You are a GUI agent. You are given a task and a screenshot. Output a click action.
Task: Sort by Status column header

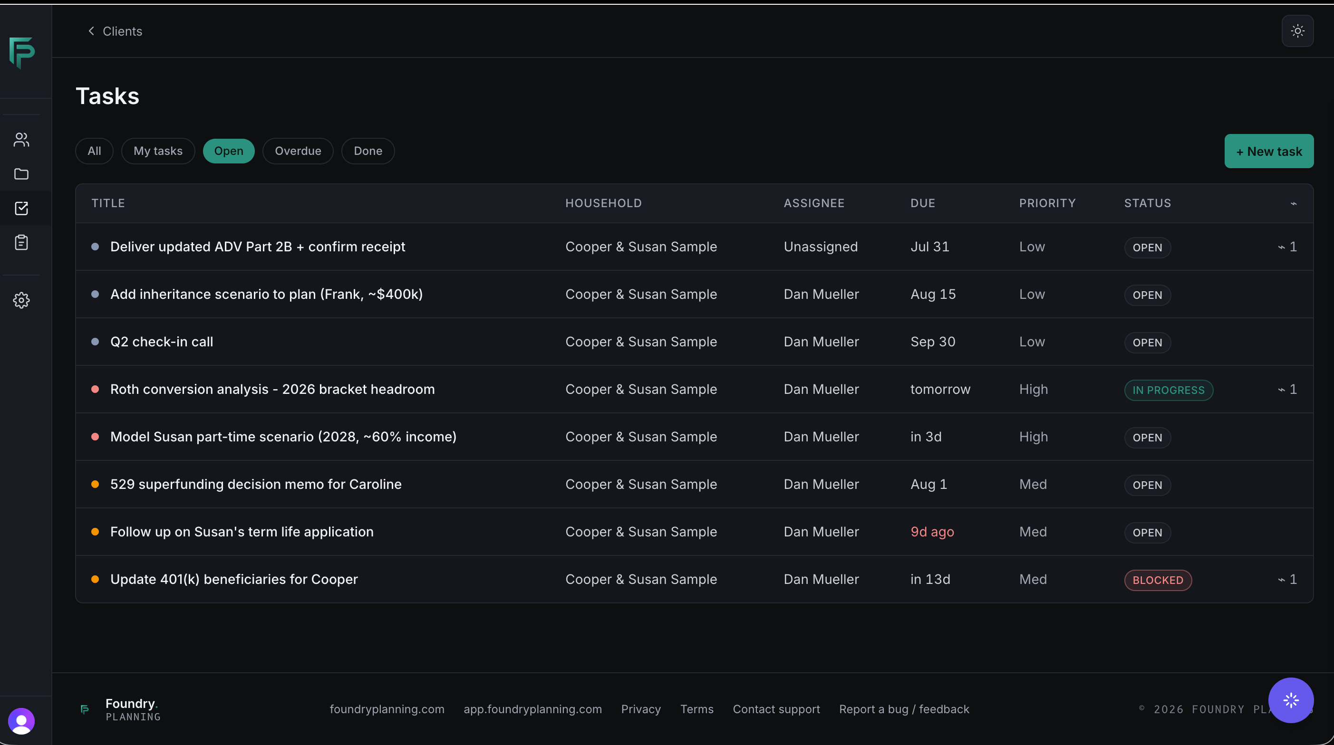pyautogui.click(x=1147, y=203)
